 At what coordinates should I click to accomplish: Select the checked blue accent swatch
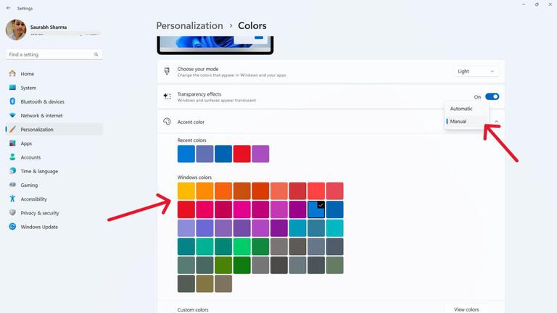316,209
